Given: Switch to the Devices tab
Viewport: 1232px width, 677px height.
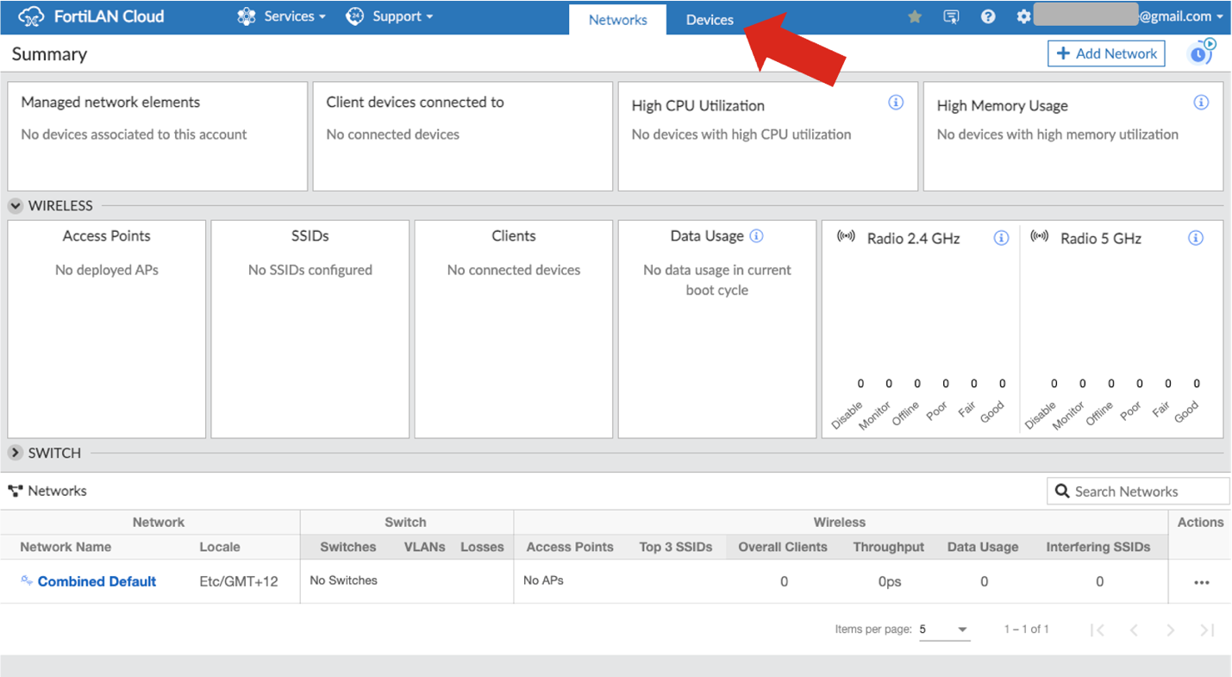Looking at the screenshot, I should click(710, 20).
